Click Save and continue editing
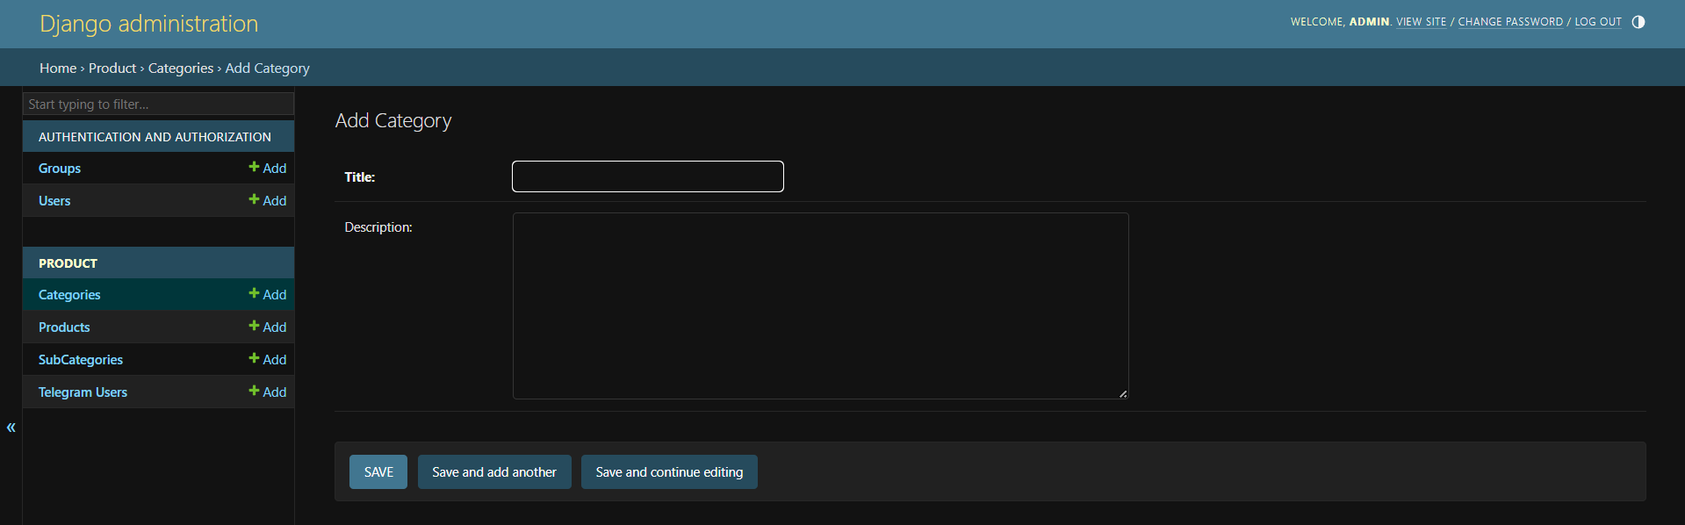This screenshot has height=525, width=1685. coord(669,472)
